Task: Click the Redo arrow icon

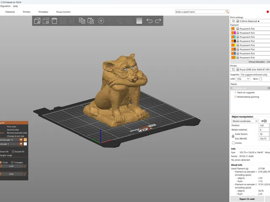Action: [158, 21]
